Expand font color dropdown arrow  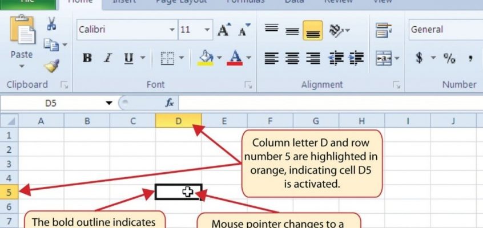248,58
